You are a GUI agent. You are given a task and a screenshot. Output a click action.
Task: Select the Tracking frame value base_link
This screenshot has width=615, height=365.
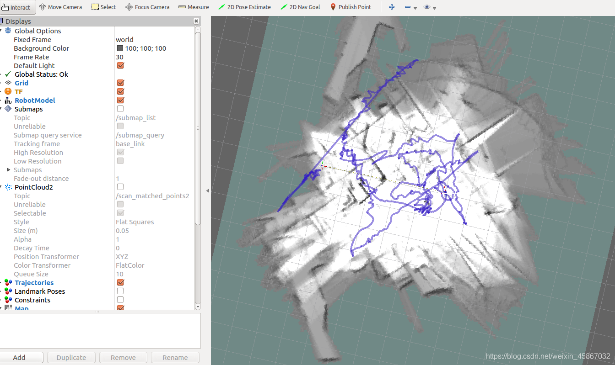130,143
